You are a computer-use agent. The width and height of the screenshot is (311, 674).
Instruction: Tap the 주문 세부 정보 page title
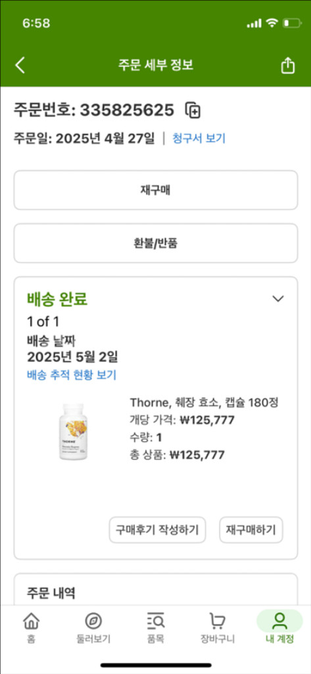pos(155,65)
